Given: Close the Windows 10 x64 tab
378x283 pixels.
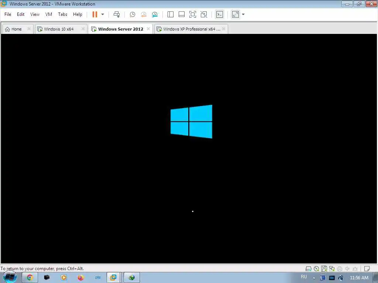Looking at the screenshot, I should pyautogui.click(x=83, y=29).
